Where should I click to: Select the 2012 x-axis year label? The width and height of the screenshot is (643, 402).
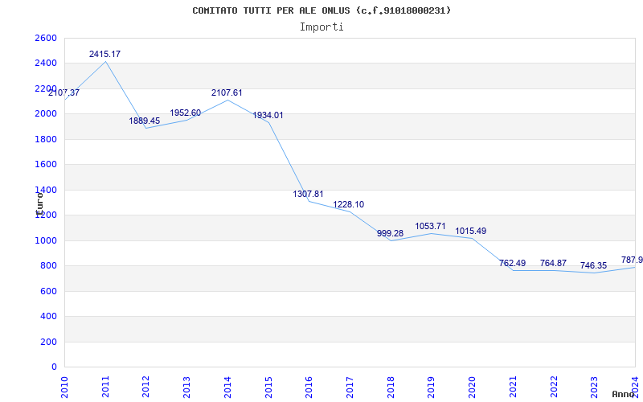pyautogui.click(x=146, y=388)
